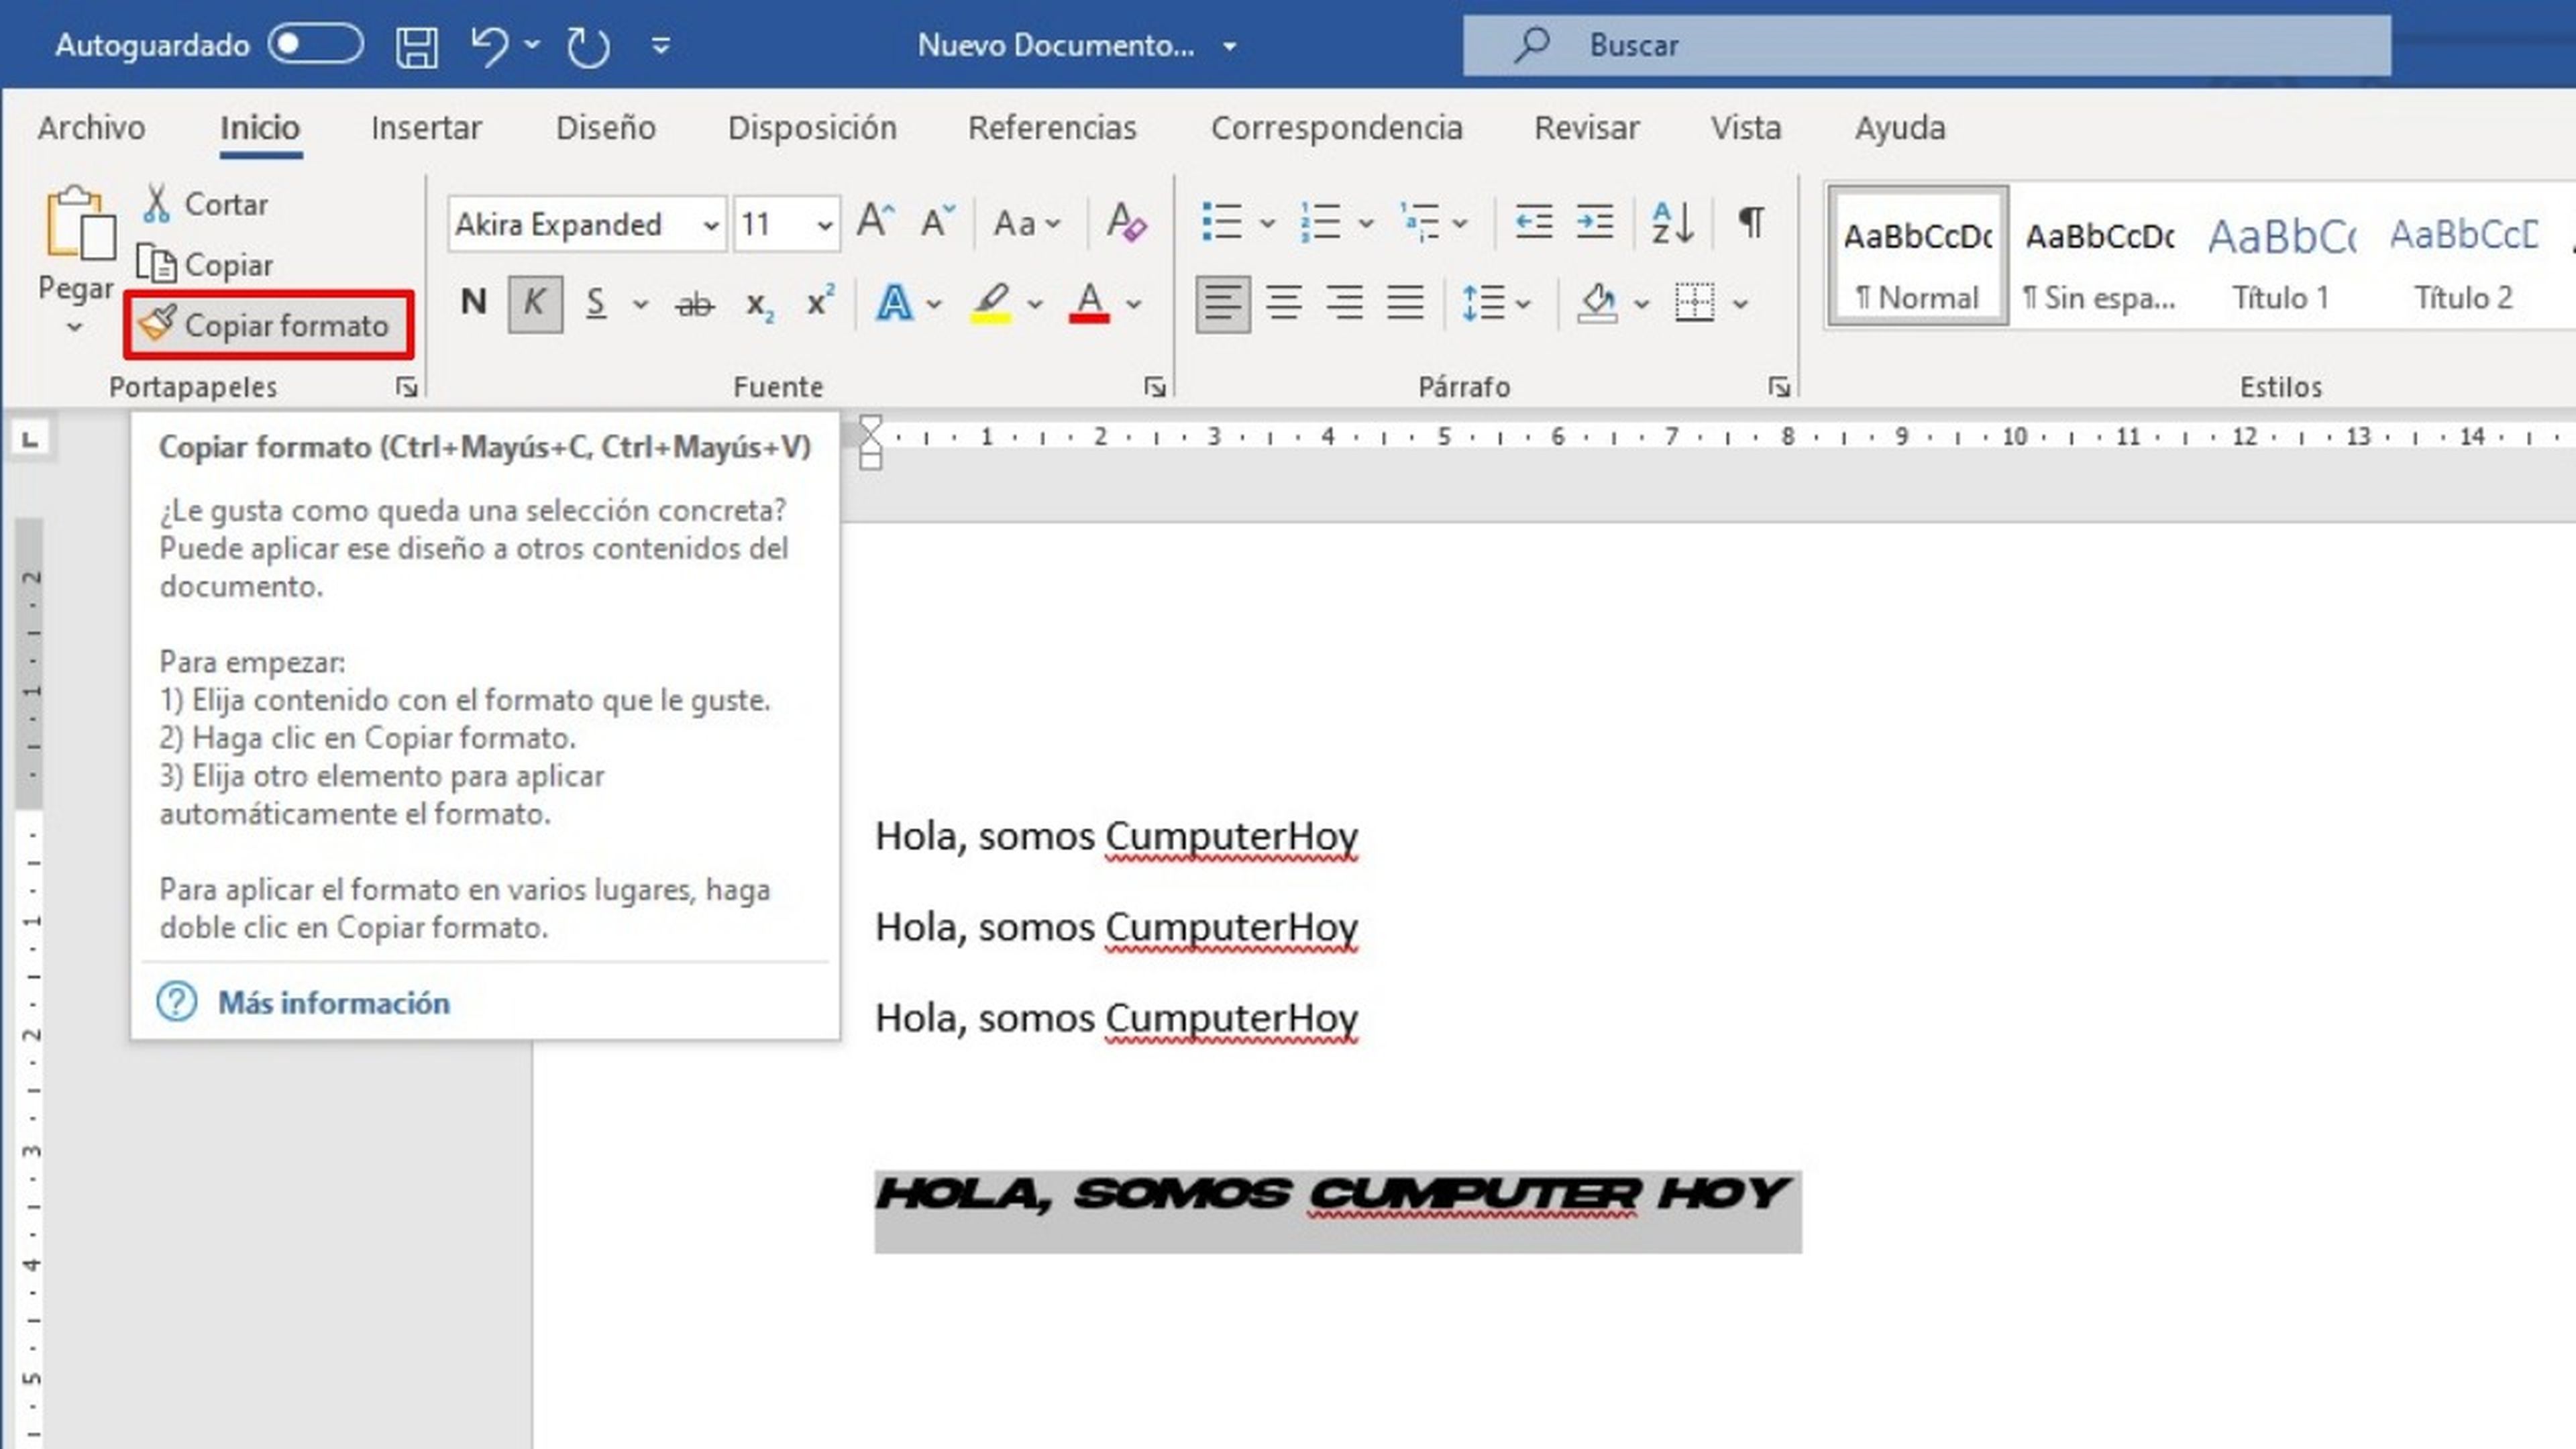
Task: Increase paragraph indent
Action: (x=1595, y=222)
